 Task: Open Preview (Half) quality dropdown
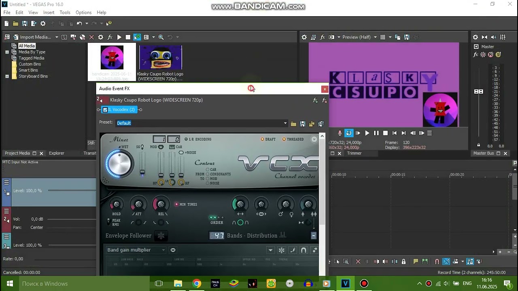[375, 37]
